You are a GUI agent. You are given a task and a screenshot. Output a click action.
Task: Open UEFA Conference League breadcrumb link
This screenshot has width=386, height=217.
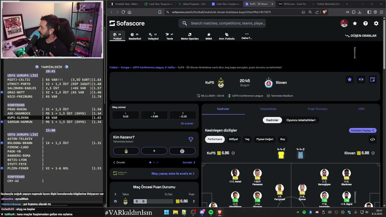(x=153, y=68)
